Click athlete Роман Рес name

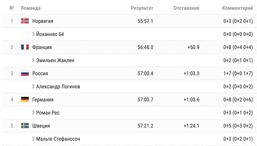(x=48, y=113)
